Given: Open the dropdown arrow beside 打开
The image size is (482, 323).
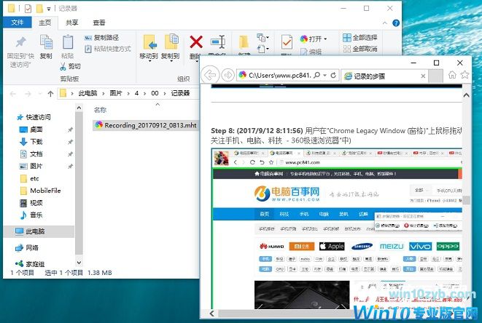Looking at the screenshot, I should point(325,39).
